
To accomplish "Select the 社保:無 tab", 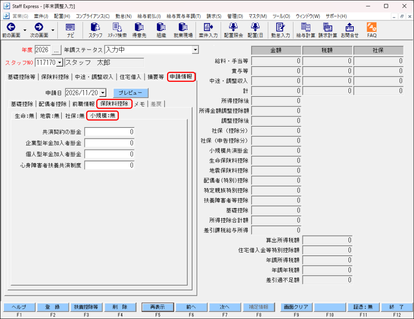I will coord(75,116).
